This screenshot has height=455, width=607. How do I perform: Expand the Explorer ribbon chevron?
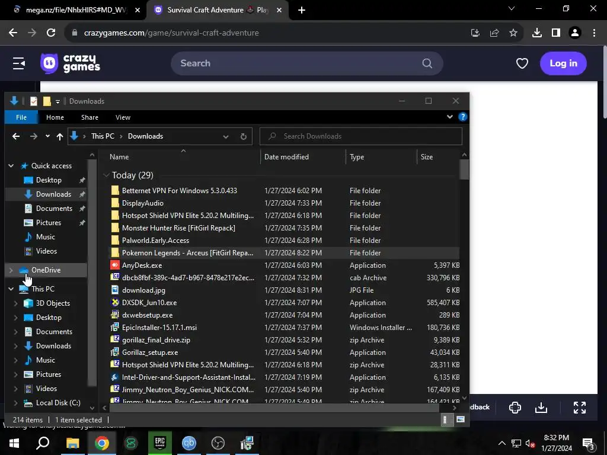[450, 117]
